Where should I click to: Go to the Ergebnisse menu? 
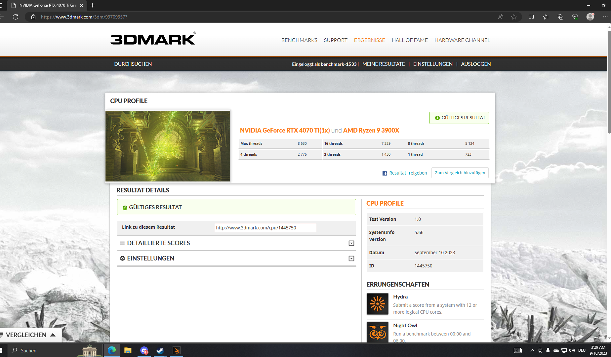tap(369, 40)
